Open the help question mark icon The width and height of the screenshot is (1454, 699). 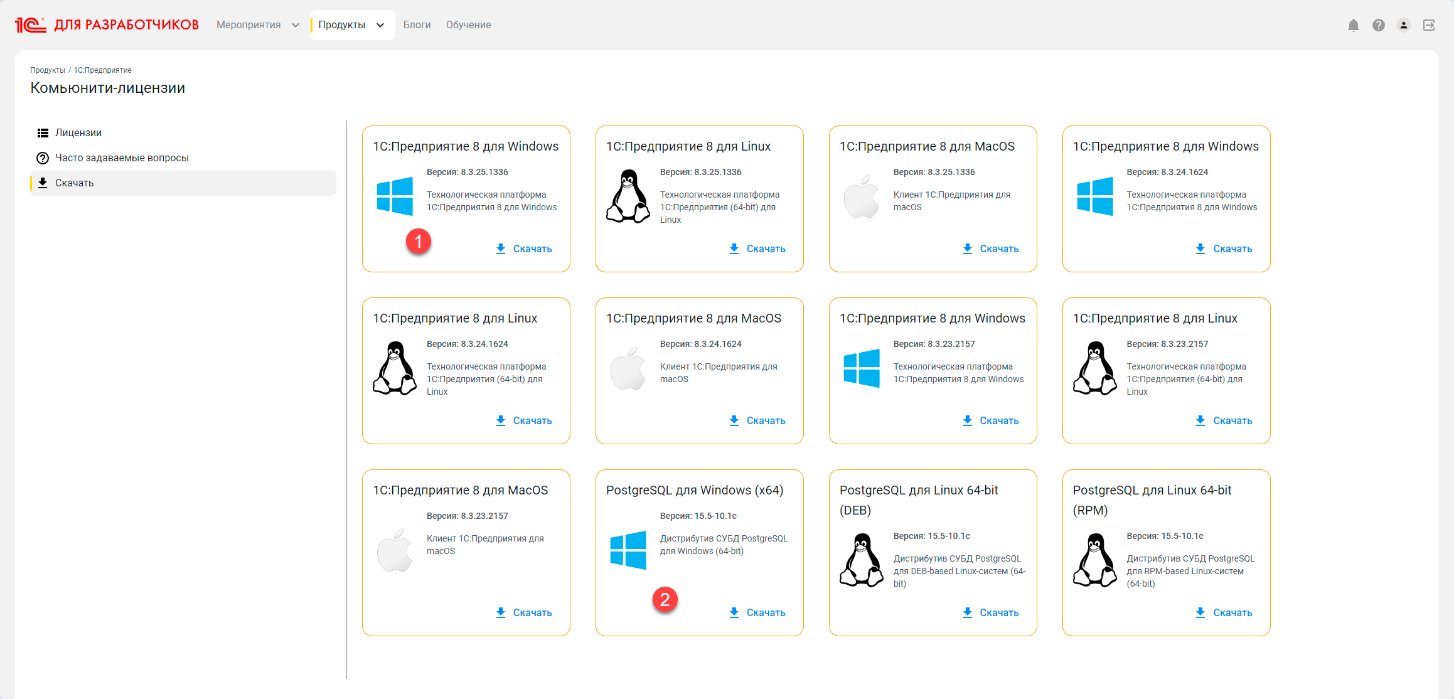pos(1378,25)
